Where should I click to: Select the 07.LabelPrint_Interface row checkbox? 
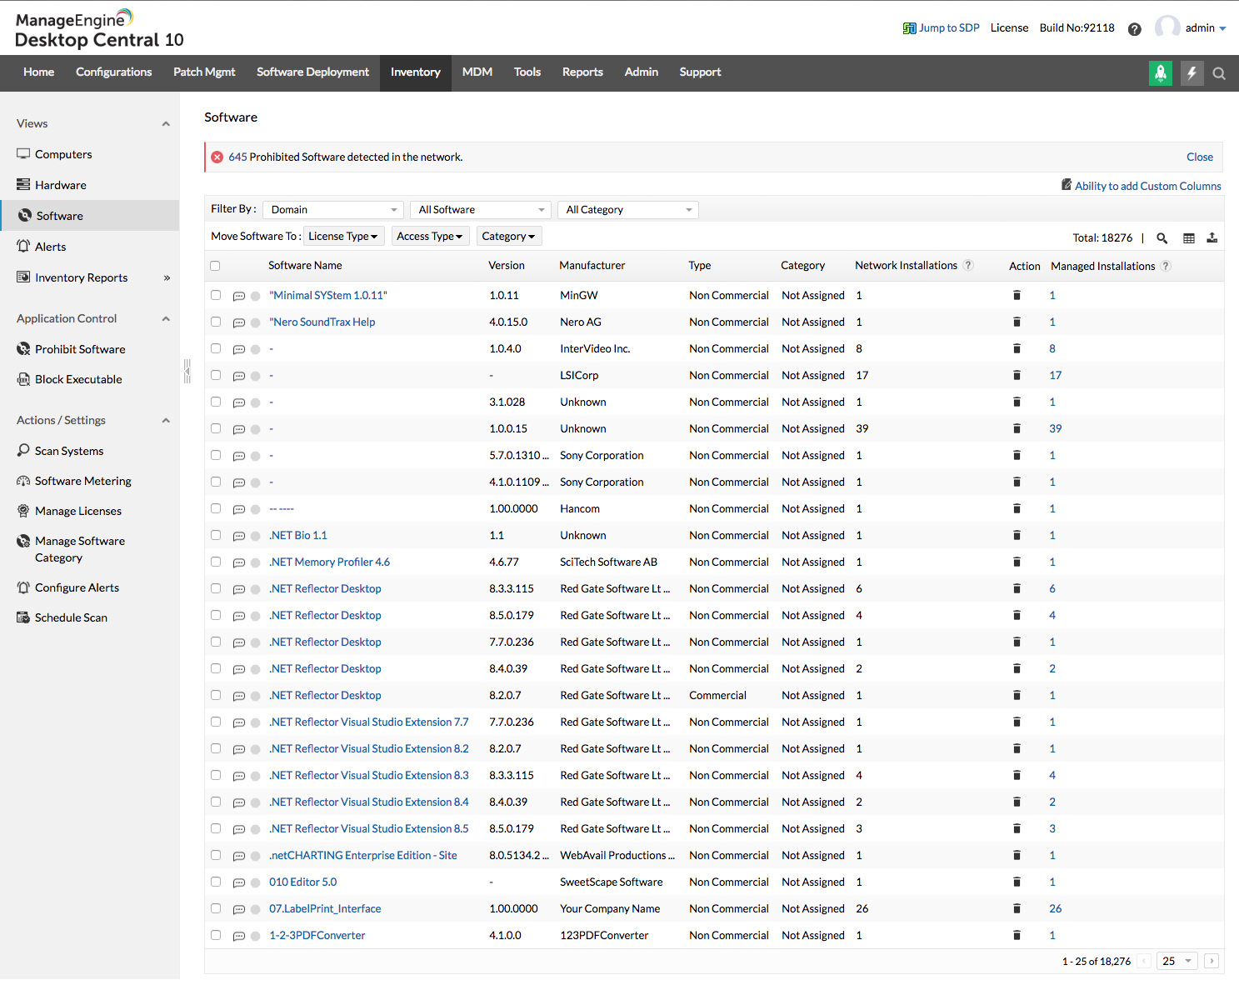click(x=216, y=908)
